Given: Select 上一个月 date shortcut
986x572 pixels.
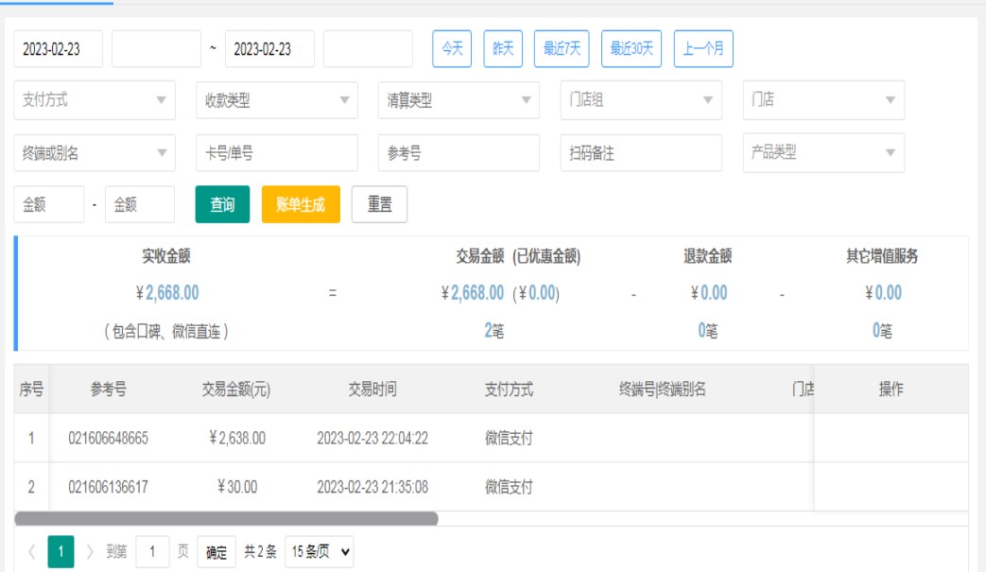Looking at the screenshot, I should (x=703, y=49).
